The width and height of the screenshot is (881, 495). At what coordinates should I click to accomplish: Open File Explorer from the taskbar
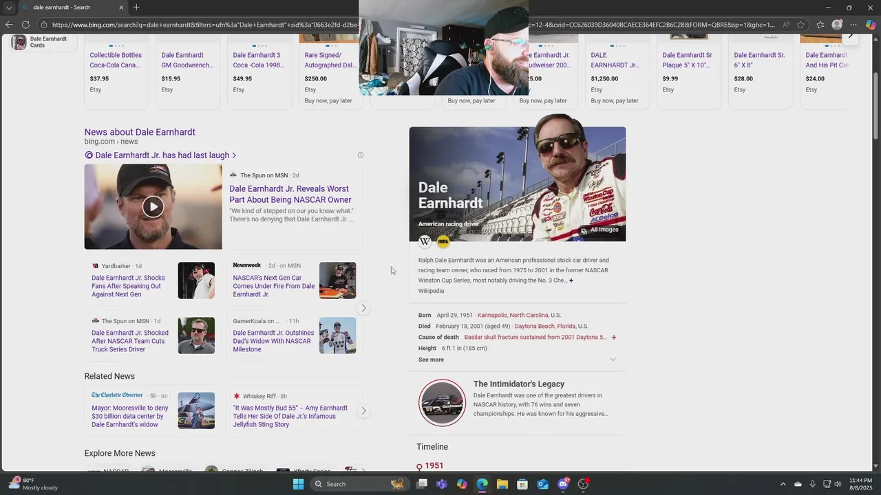click(502, 484)
